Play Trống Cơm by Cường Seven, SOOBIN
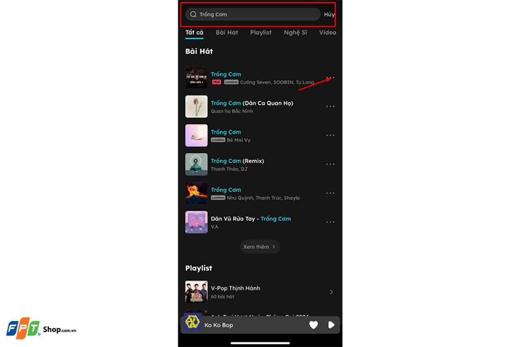Screen dimensions: 521x347 tap(226, 74)
